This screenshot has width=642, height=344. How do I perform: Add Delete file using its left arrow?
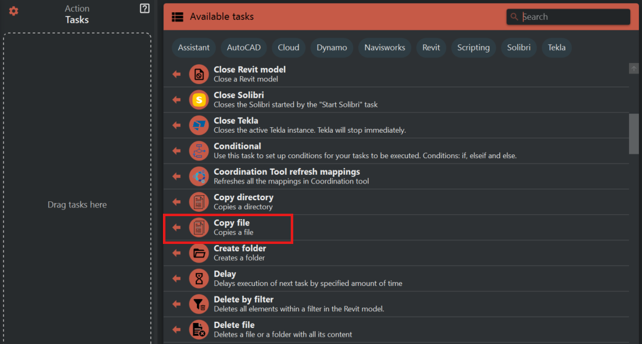pyautogui.click(x=177, y=330)
